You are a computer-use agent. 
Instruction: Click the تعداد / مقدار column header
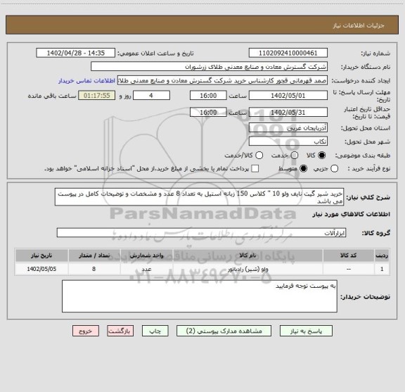94,255
